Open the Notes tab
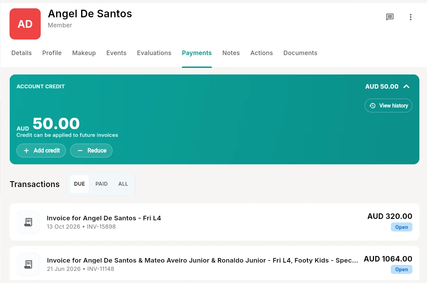 231,53
